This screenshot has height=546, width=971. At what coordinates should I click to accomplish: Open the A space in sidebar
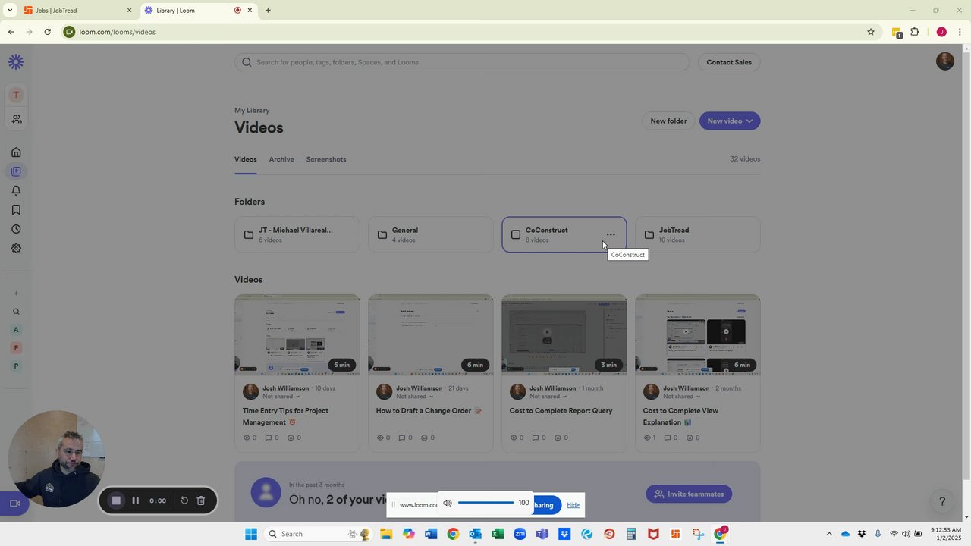point(16,330)
